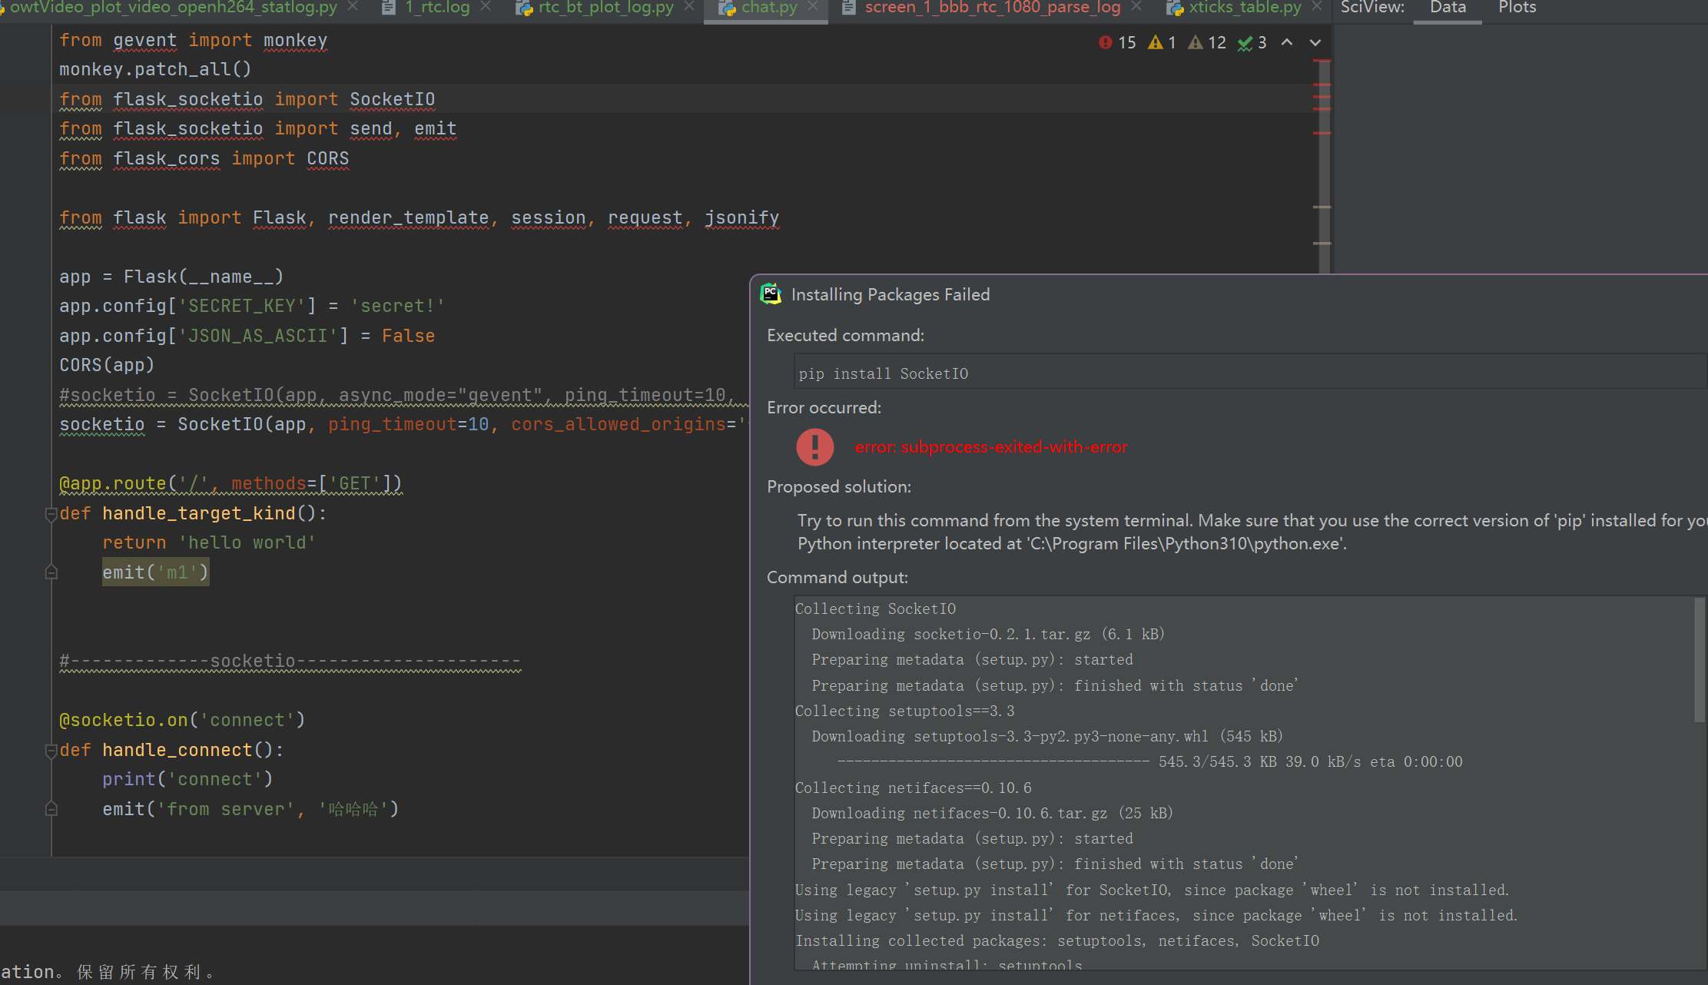Open the screen_1_bbb_rtc_1080_parse_log tab
This screenshot has width=1708, height=985.
pos(991,8)
